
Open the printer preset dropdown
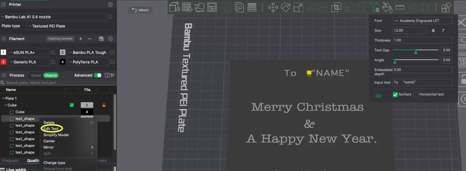(x=54, y=17)
